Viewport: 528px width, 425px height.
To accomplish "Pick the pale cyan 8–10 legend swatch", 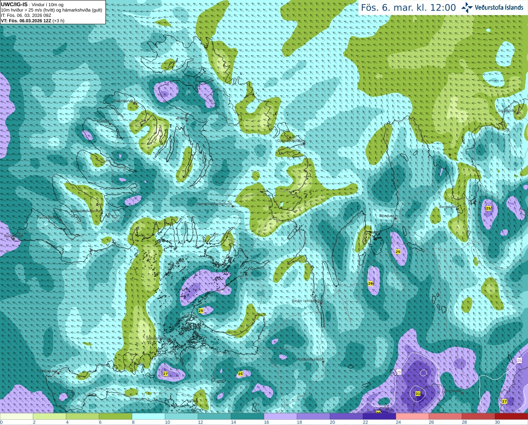I will [148, 416].
